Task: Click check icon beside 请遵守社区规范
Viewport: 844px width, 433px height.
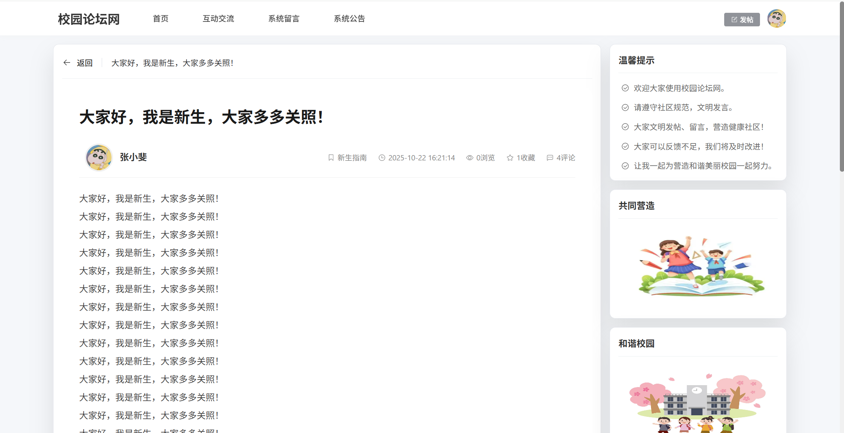Action: pyautogui.click(x=625, y=108)
